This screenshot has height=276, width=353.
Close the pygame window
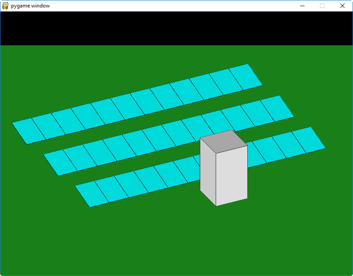coord(342,6)
